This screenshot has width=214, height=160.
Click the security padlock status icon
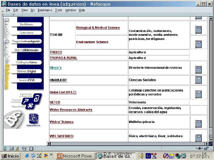click(206, 148)
